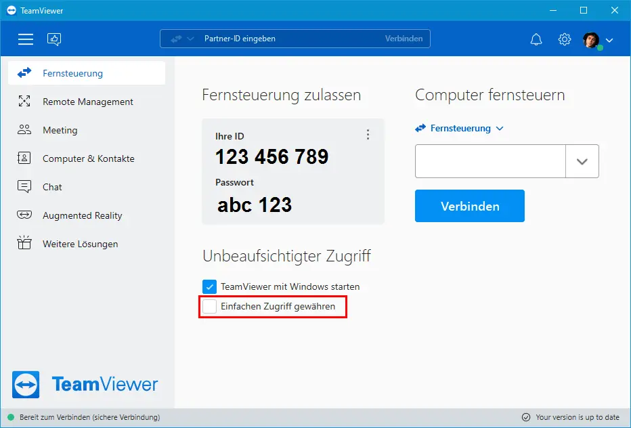
Task: Maximize the TeamViewer window
Action: click(x=584, y=10)
